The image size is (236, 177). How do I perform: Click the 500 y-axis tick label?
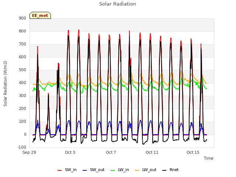[22, 70]
